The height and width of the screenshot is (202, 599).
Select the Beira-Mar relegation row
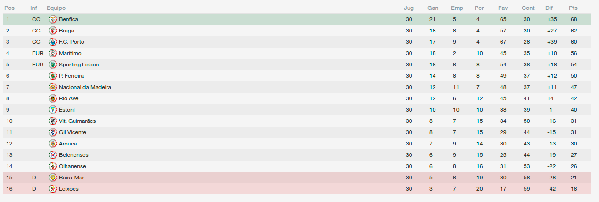(x=297, y=178)
